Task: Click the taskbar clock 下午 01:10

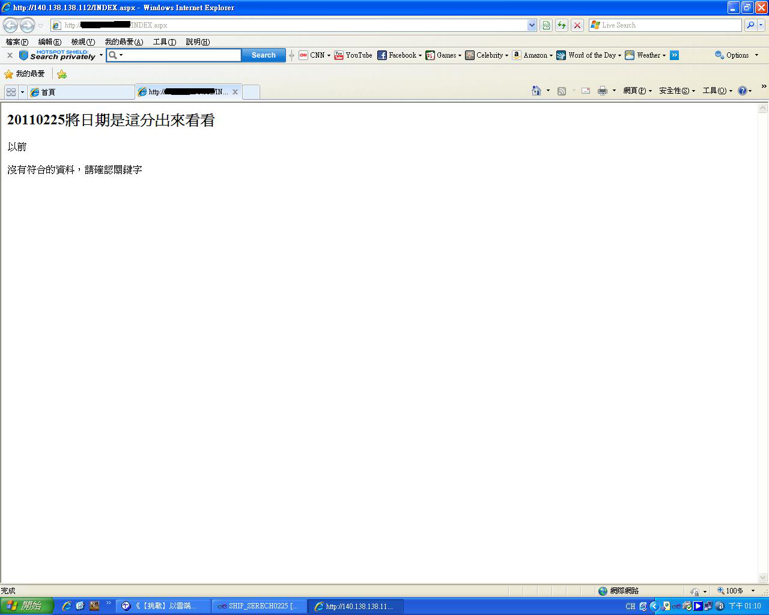Action: tap(744, 607)
